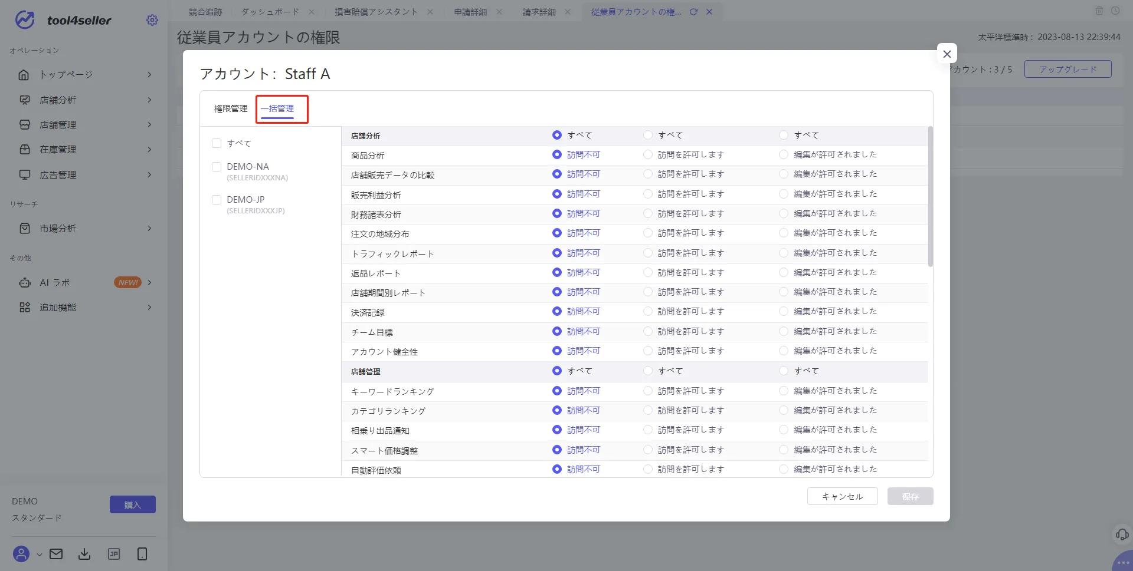The image size is (1133, 571).
Task: Switch to the 権限管理 tab
Action: [x=231, y=109]
